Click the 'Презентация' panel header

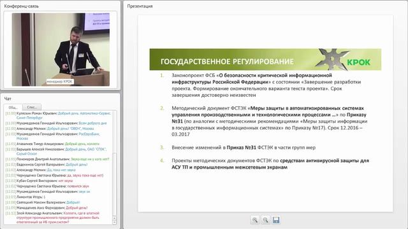pyautogui.click(x=140, y=6)
